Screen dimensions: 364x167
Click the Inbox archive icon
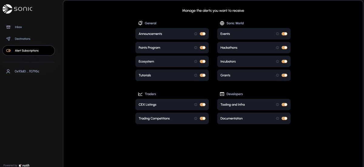[x=8, y=27]
